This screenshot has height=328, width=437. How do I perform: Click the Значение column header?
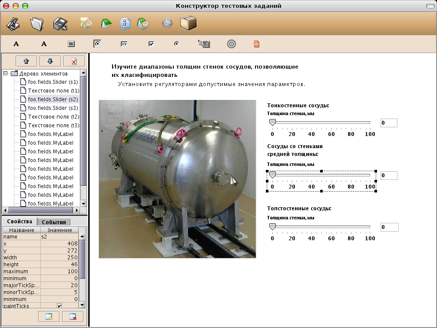pyautogui.click(x=60, y=230)
